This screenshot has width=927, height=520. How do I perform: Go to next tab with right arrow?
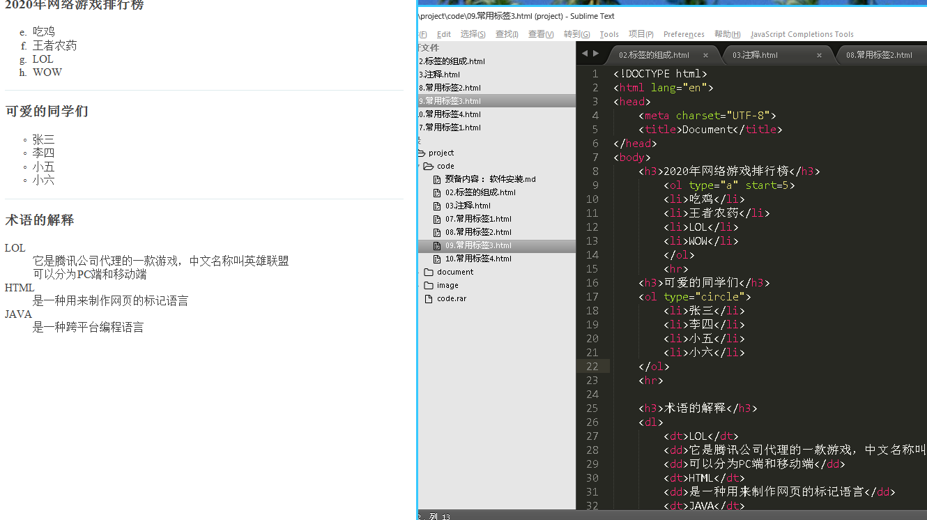(596, 54)
